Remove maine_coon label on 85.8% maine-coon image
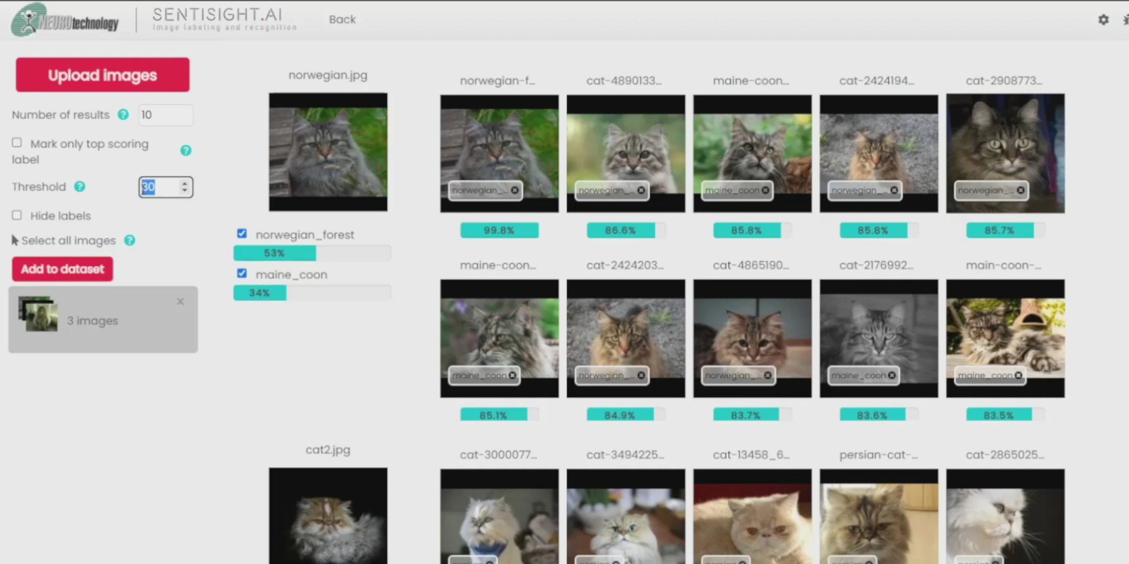 [765, 190]
